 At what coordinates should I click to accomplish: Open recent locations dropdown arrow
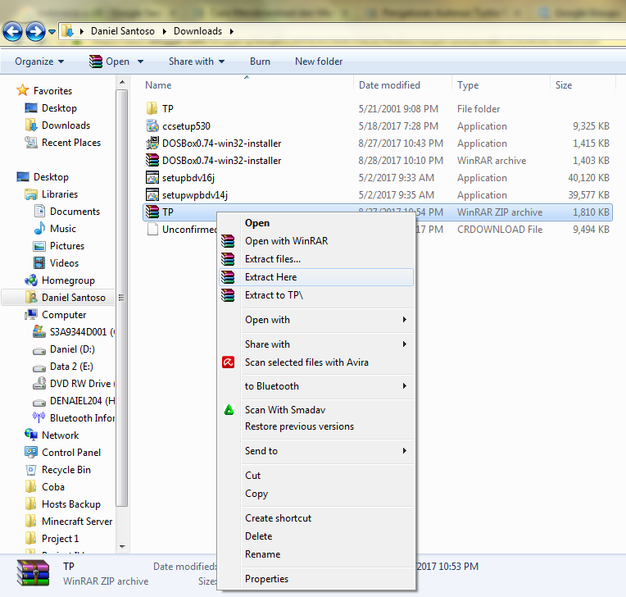[x=52, y=31]
